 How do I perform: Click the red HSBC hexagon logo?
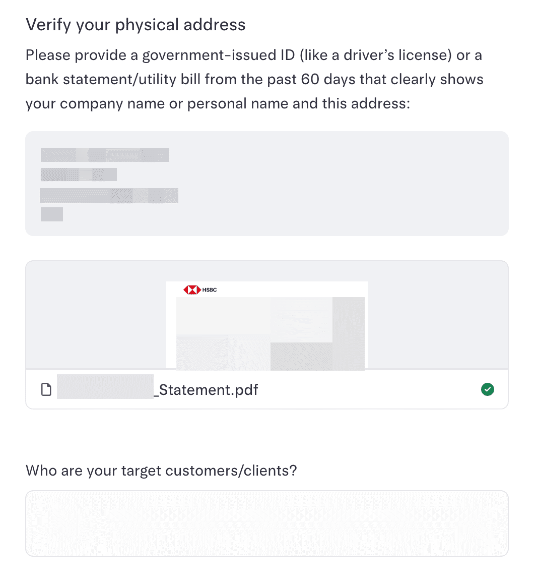pos(191,290)
